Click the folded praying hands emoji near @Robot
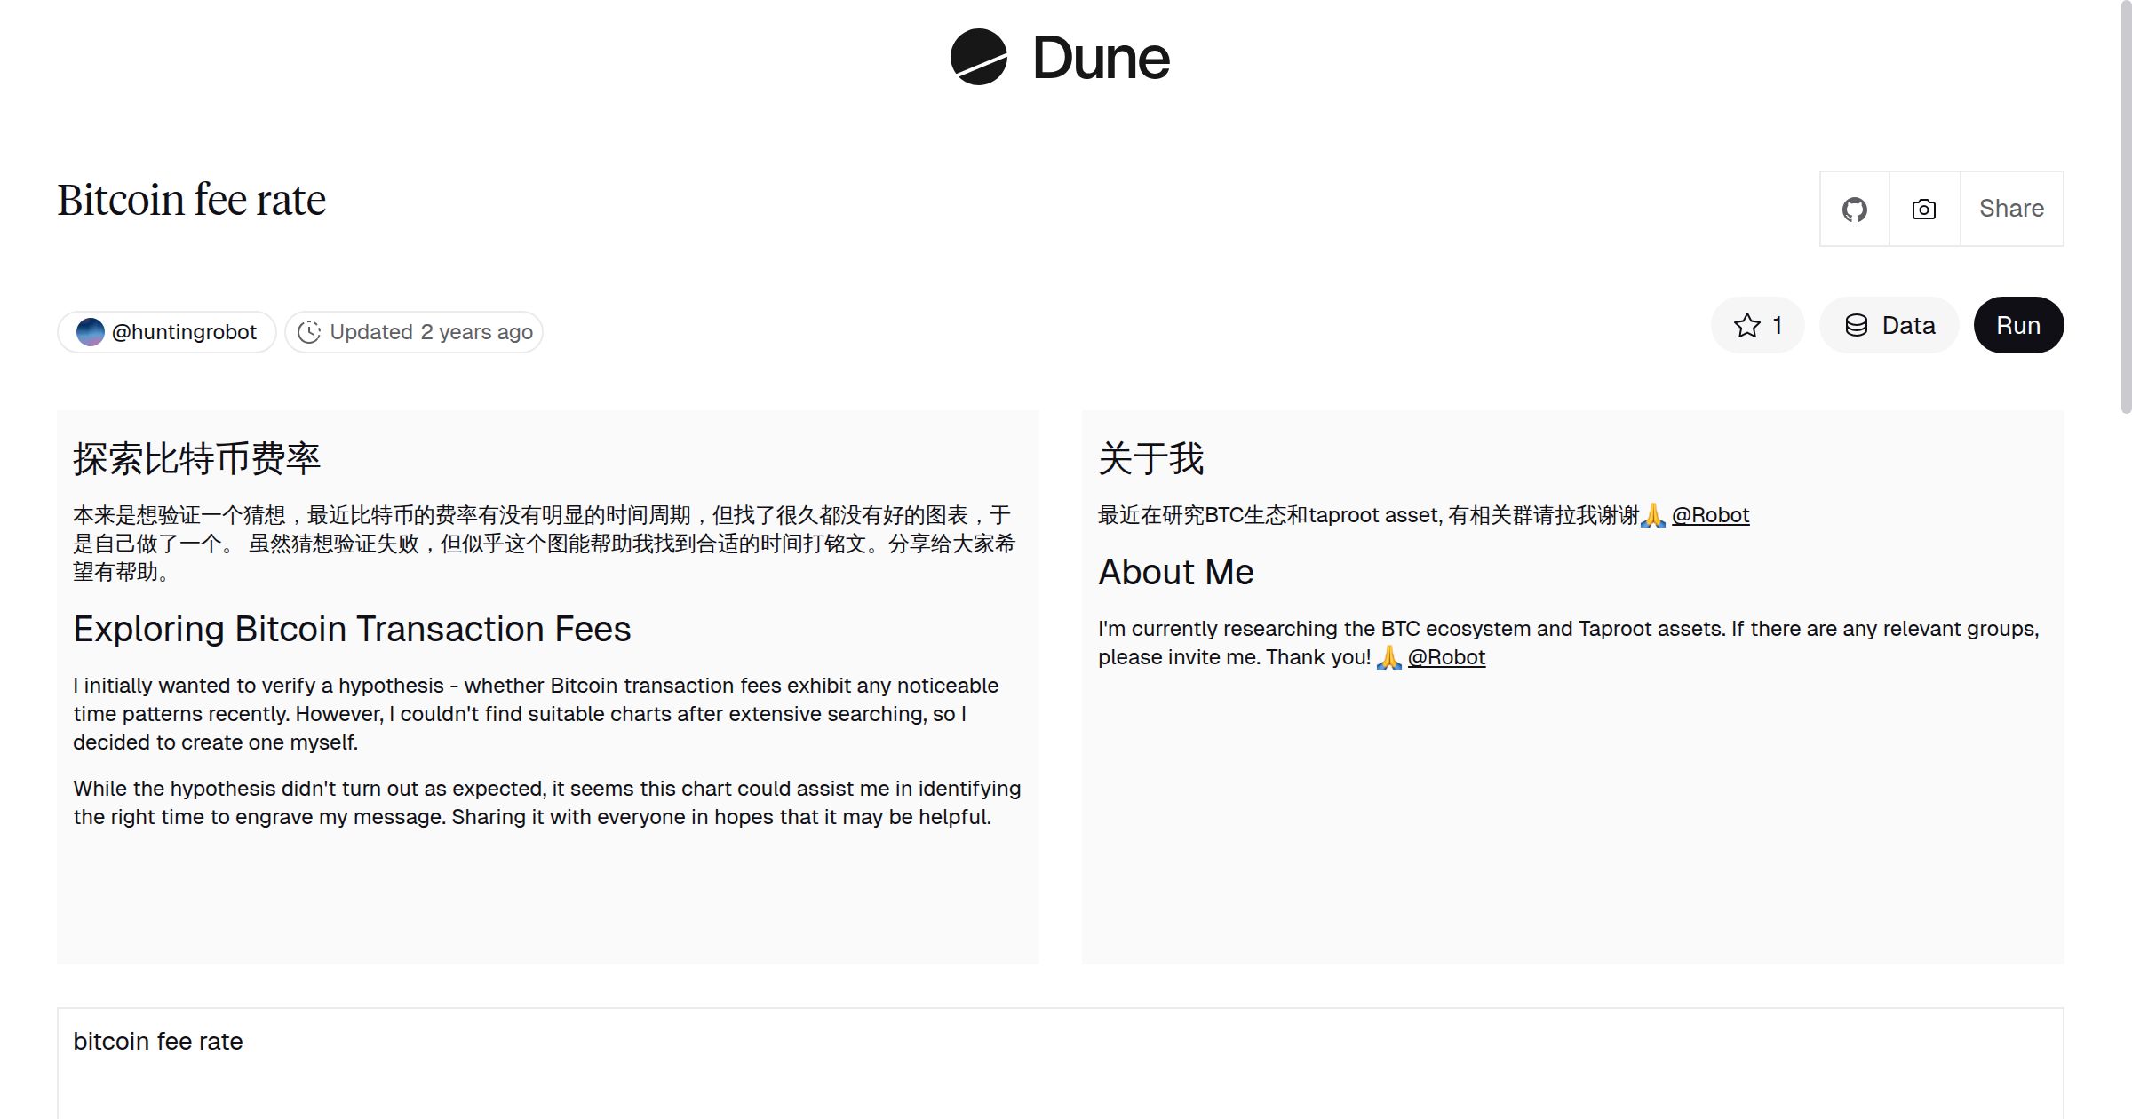This screenshot has width=2132, height=1119. (x=1654, y=515)
